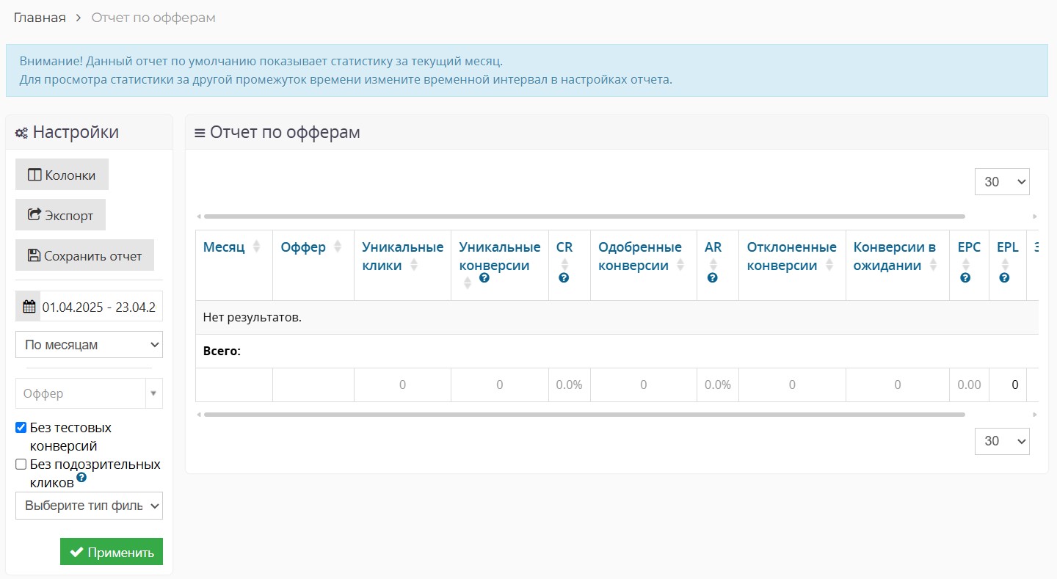Open the Колонки column settings

[62, 175]
